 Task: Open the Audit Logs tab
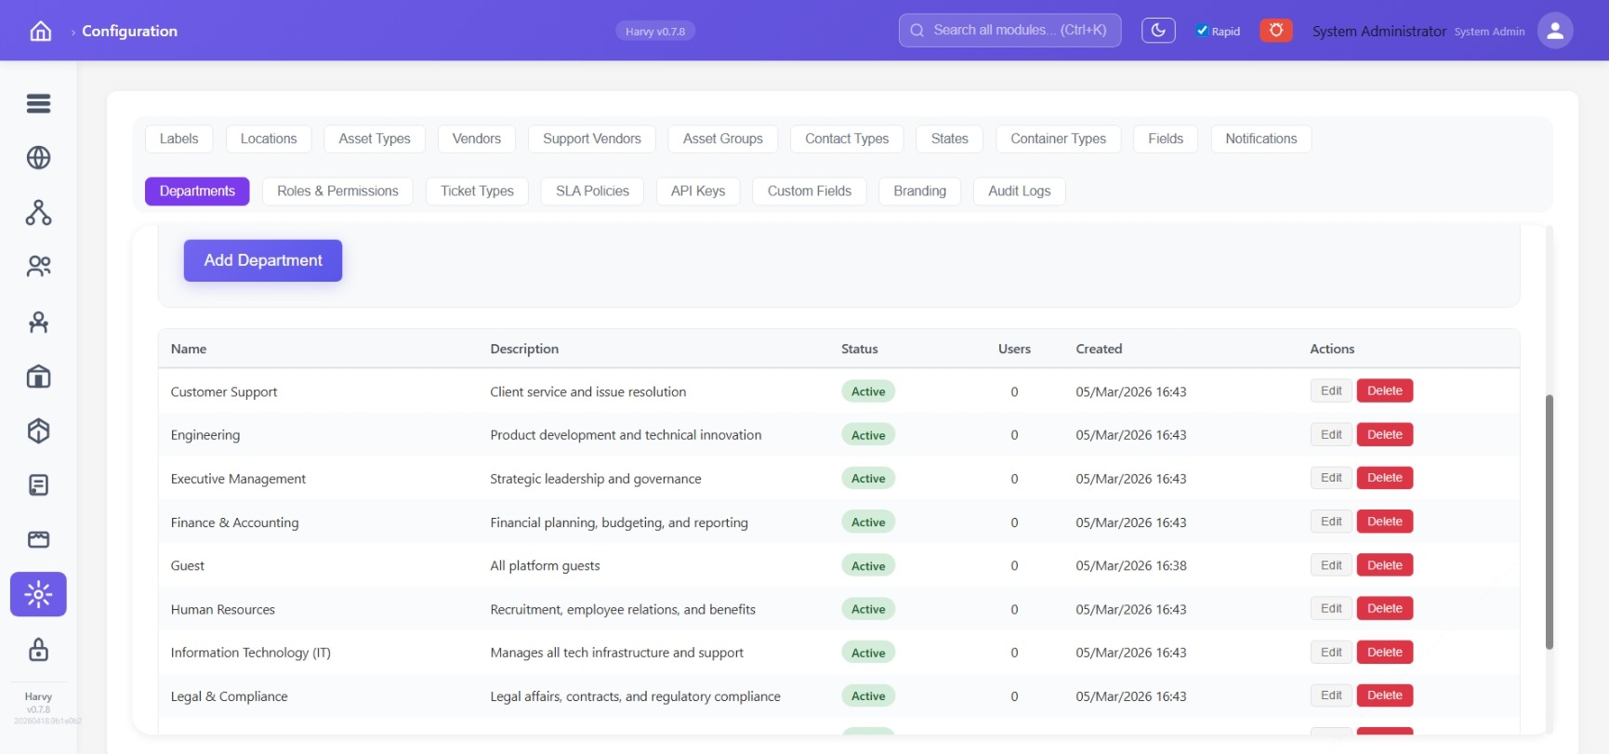[x=1020, y=191]
